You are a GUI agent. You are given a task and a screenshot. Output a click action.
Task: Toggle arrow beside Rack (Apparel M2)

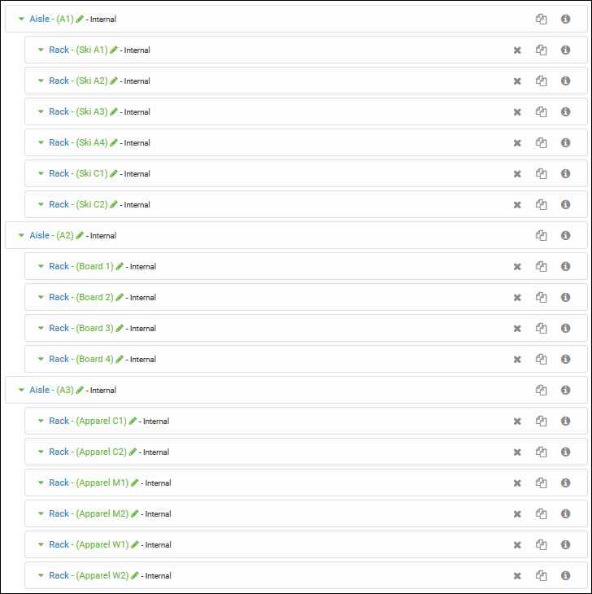click(x=41, y=513)
